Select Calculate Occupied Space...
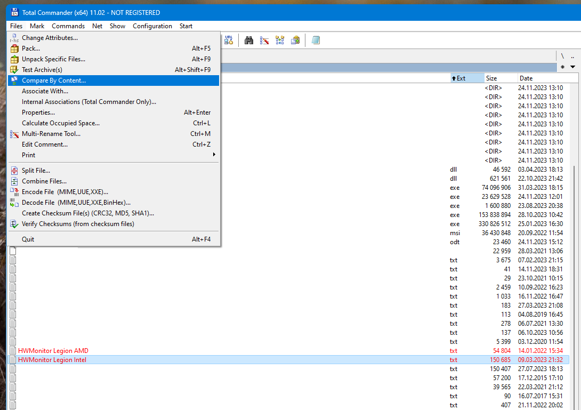The width and height of the screenshot is (581, 410). click(x=114, y=123)
